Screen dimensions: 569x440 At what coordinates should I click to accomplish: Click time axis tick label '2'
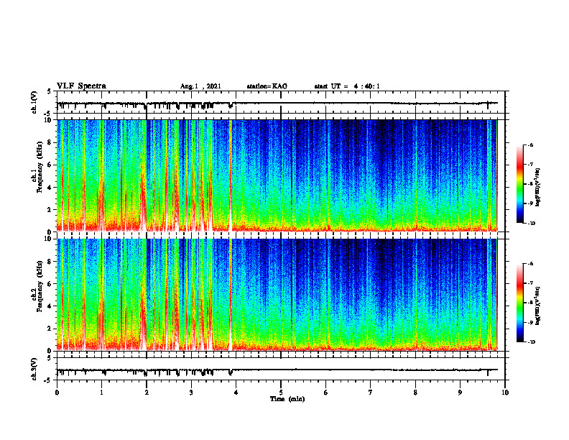(147, 393)
